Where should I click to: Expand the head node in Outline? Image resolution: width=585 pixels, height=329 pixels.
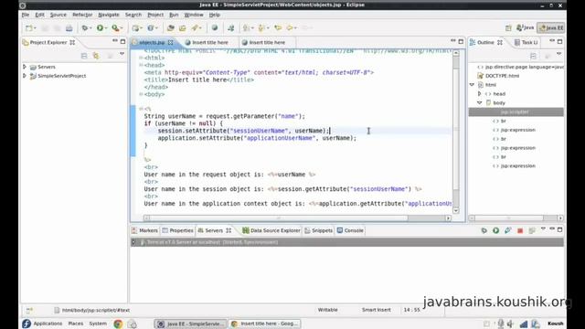480,93
